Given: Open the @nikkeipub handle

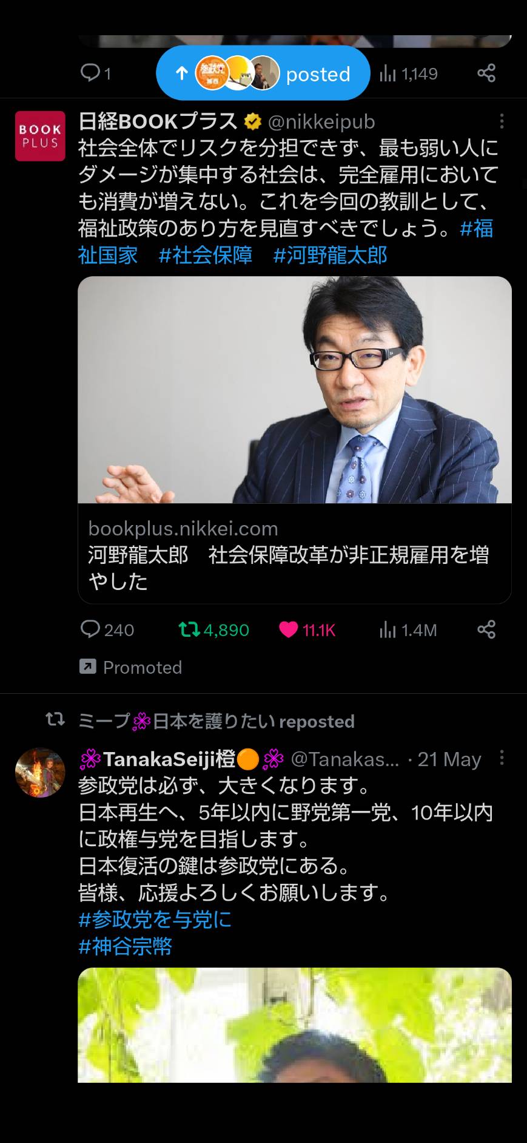Looking at the screenshot, I should coord(321,121).
